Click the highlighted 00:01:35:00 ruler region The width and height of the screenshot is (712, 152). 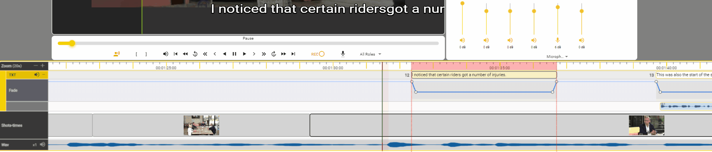(x=484, y=66)
